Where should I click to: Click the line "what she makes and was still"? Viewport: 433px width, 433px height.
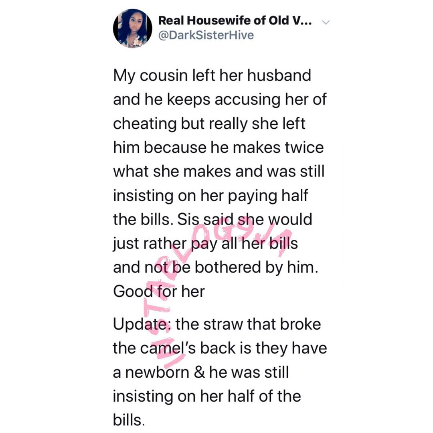click(x=219, y=172)
